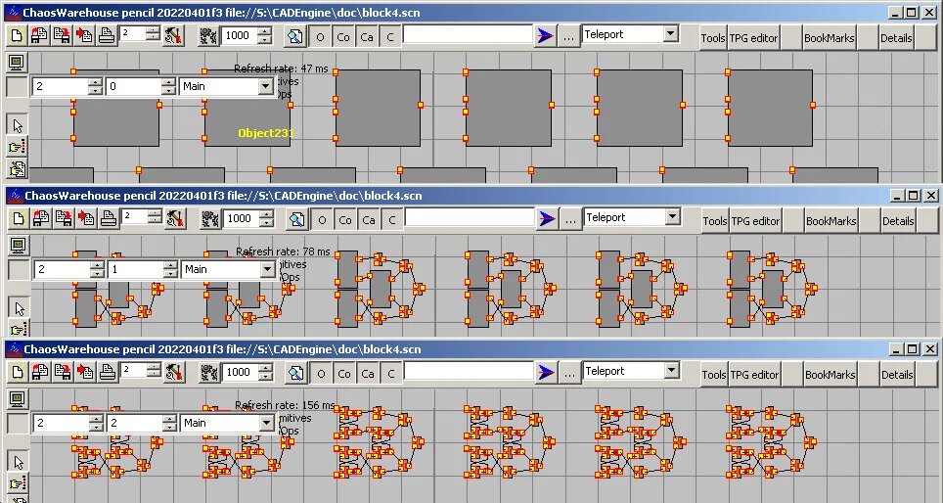Click the blue arrow go icon in top window
Viewport: 943px width, 503px height.
(x=545, y=36)
